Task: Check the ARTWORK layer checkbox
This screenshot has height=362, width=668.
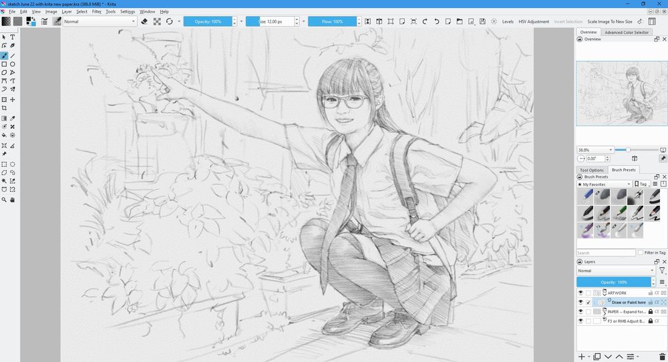Action: pyautogui.click(x=589, y=293)
